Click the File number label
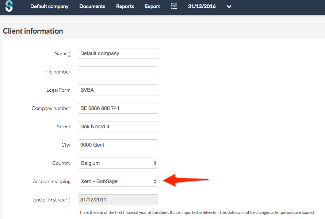Viewport: 325px width, 219px height. [57, 72]
